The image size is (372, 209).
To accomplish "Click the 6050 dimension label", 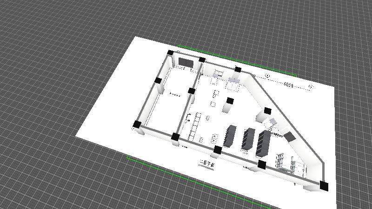I will [x=288, y=85].
